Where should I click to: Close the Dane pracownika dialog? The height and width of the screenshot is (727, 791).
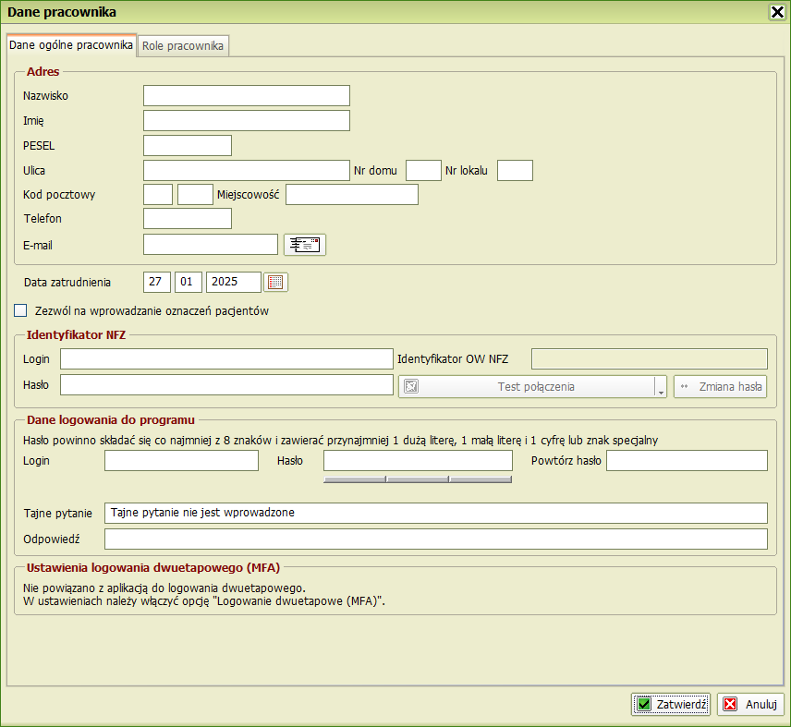[x=777, y=12]
